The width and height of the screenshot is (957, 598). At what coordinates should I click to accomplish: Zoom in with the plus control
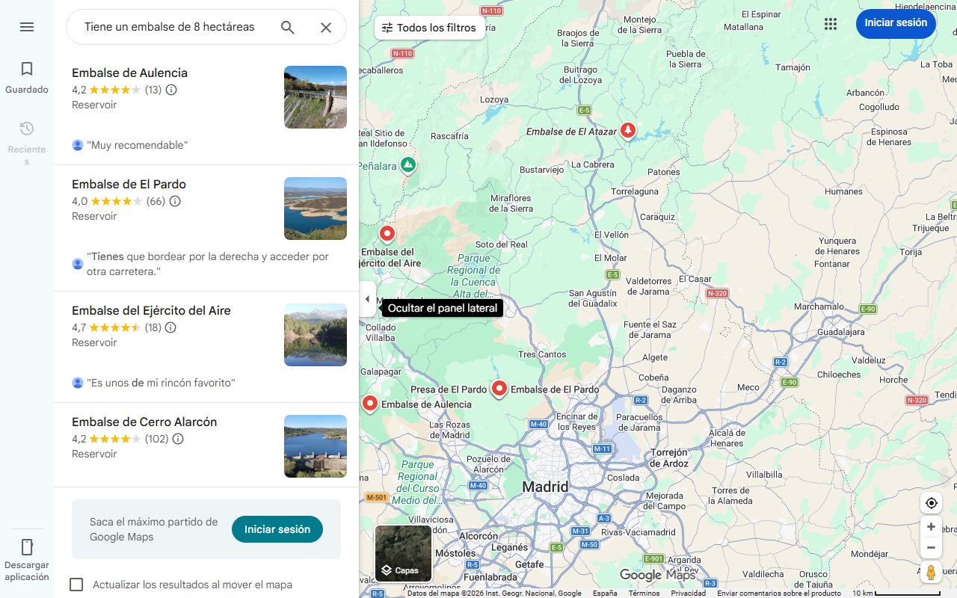pos(931,526)
